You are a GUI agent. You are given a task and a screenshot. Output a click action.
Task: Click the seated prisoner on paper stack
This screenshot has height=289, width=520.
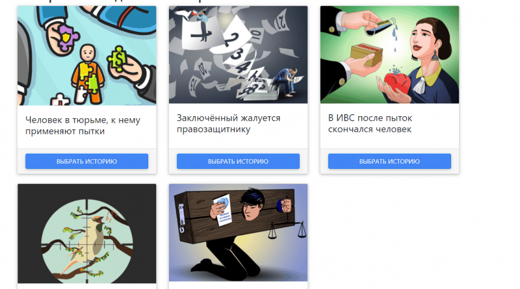286,82
